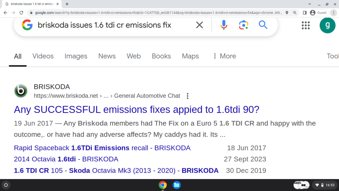
Task: Open the zoom indicator in address bar
Action: (x=295, y=13)
